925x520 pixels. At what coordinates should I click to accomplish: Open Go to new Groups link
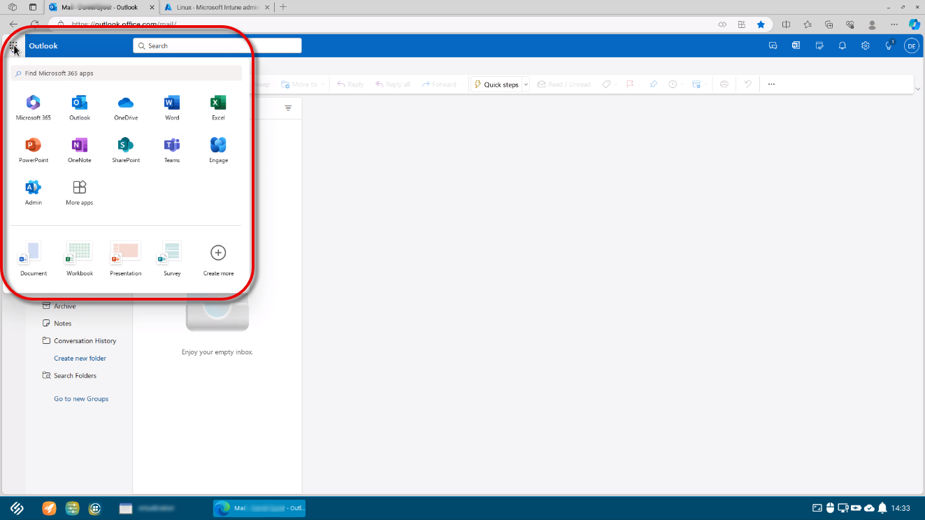tap(80, 398)
